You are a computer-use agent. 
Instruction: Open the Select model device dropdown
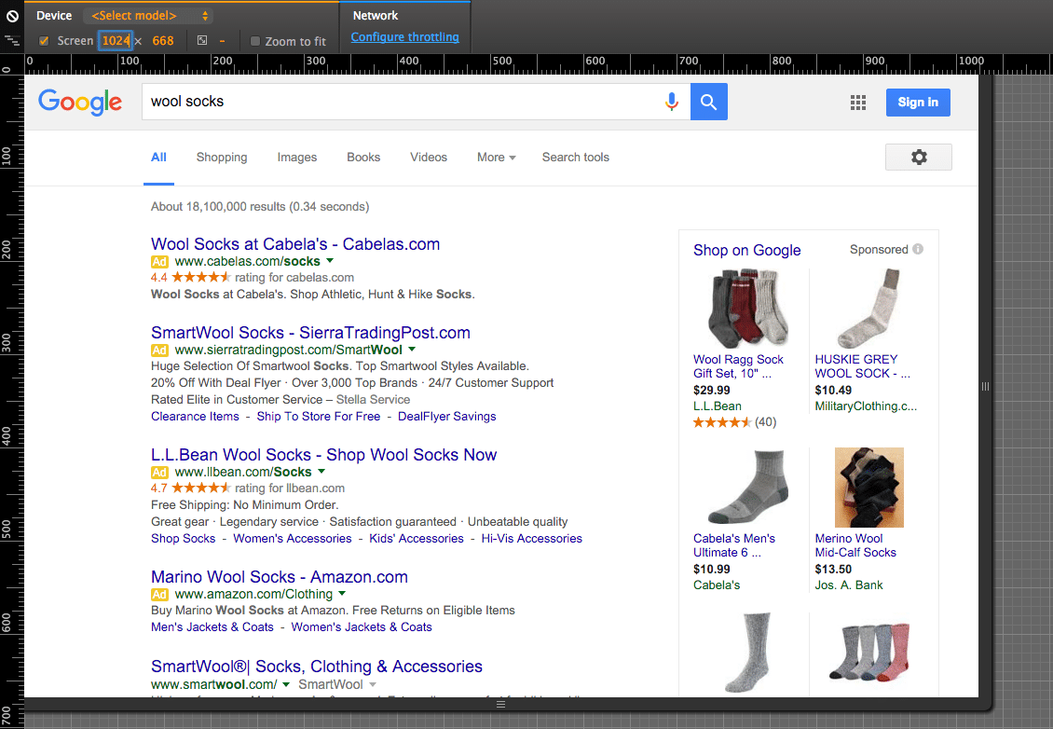coord(150,16)
